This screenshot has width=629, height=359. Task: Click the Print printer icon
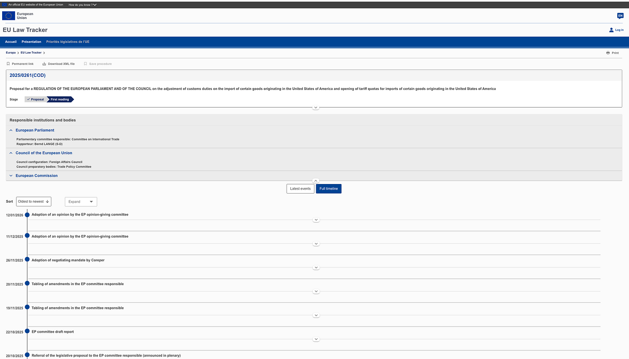608,53
